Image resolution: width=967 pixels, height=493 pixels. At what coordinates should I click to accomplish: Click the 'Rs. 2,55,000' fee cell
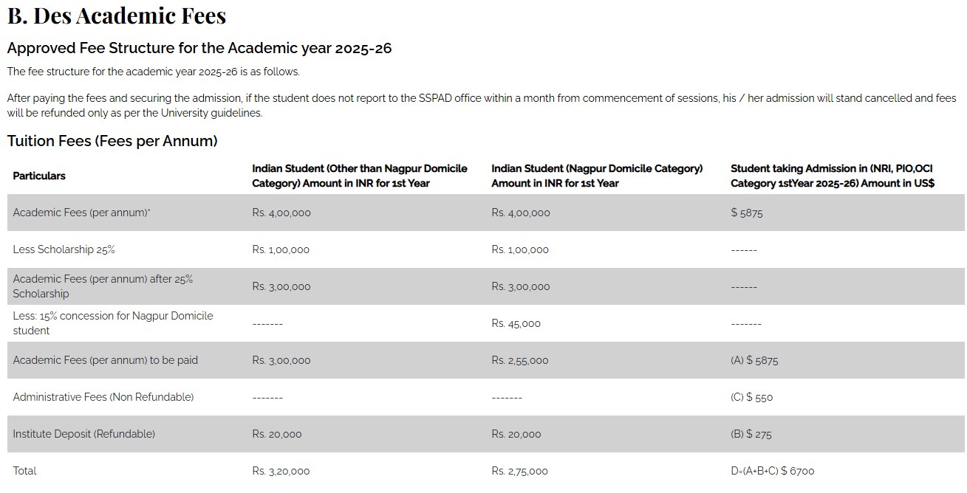(519, 360)
